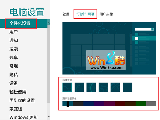Open 隐私 settings
The height and width of the screenshot is (120, 160).
pyautogui.click(x=13, y=75)
